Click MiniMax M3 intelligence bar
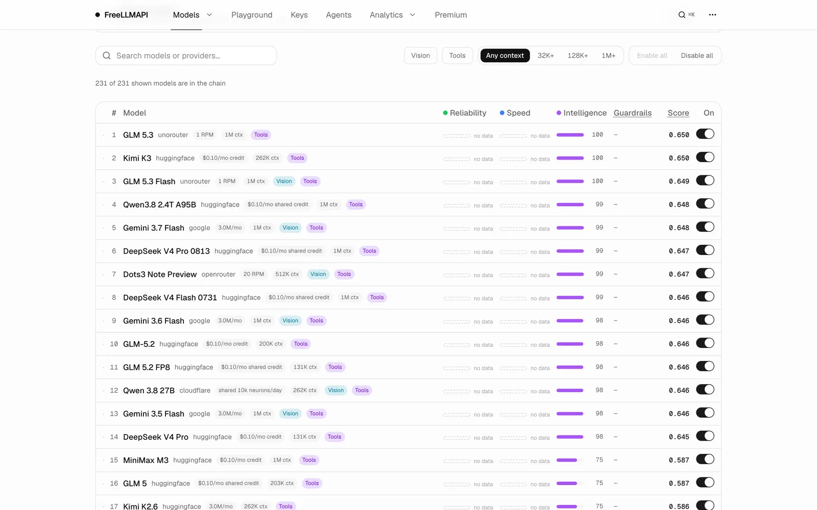 570,460
